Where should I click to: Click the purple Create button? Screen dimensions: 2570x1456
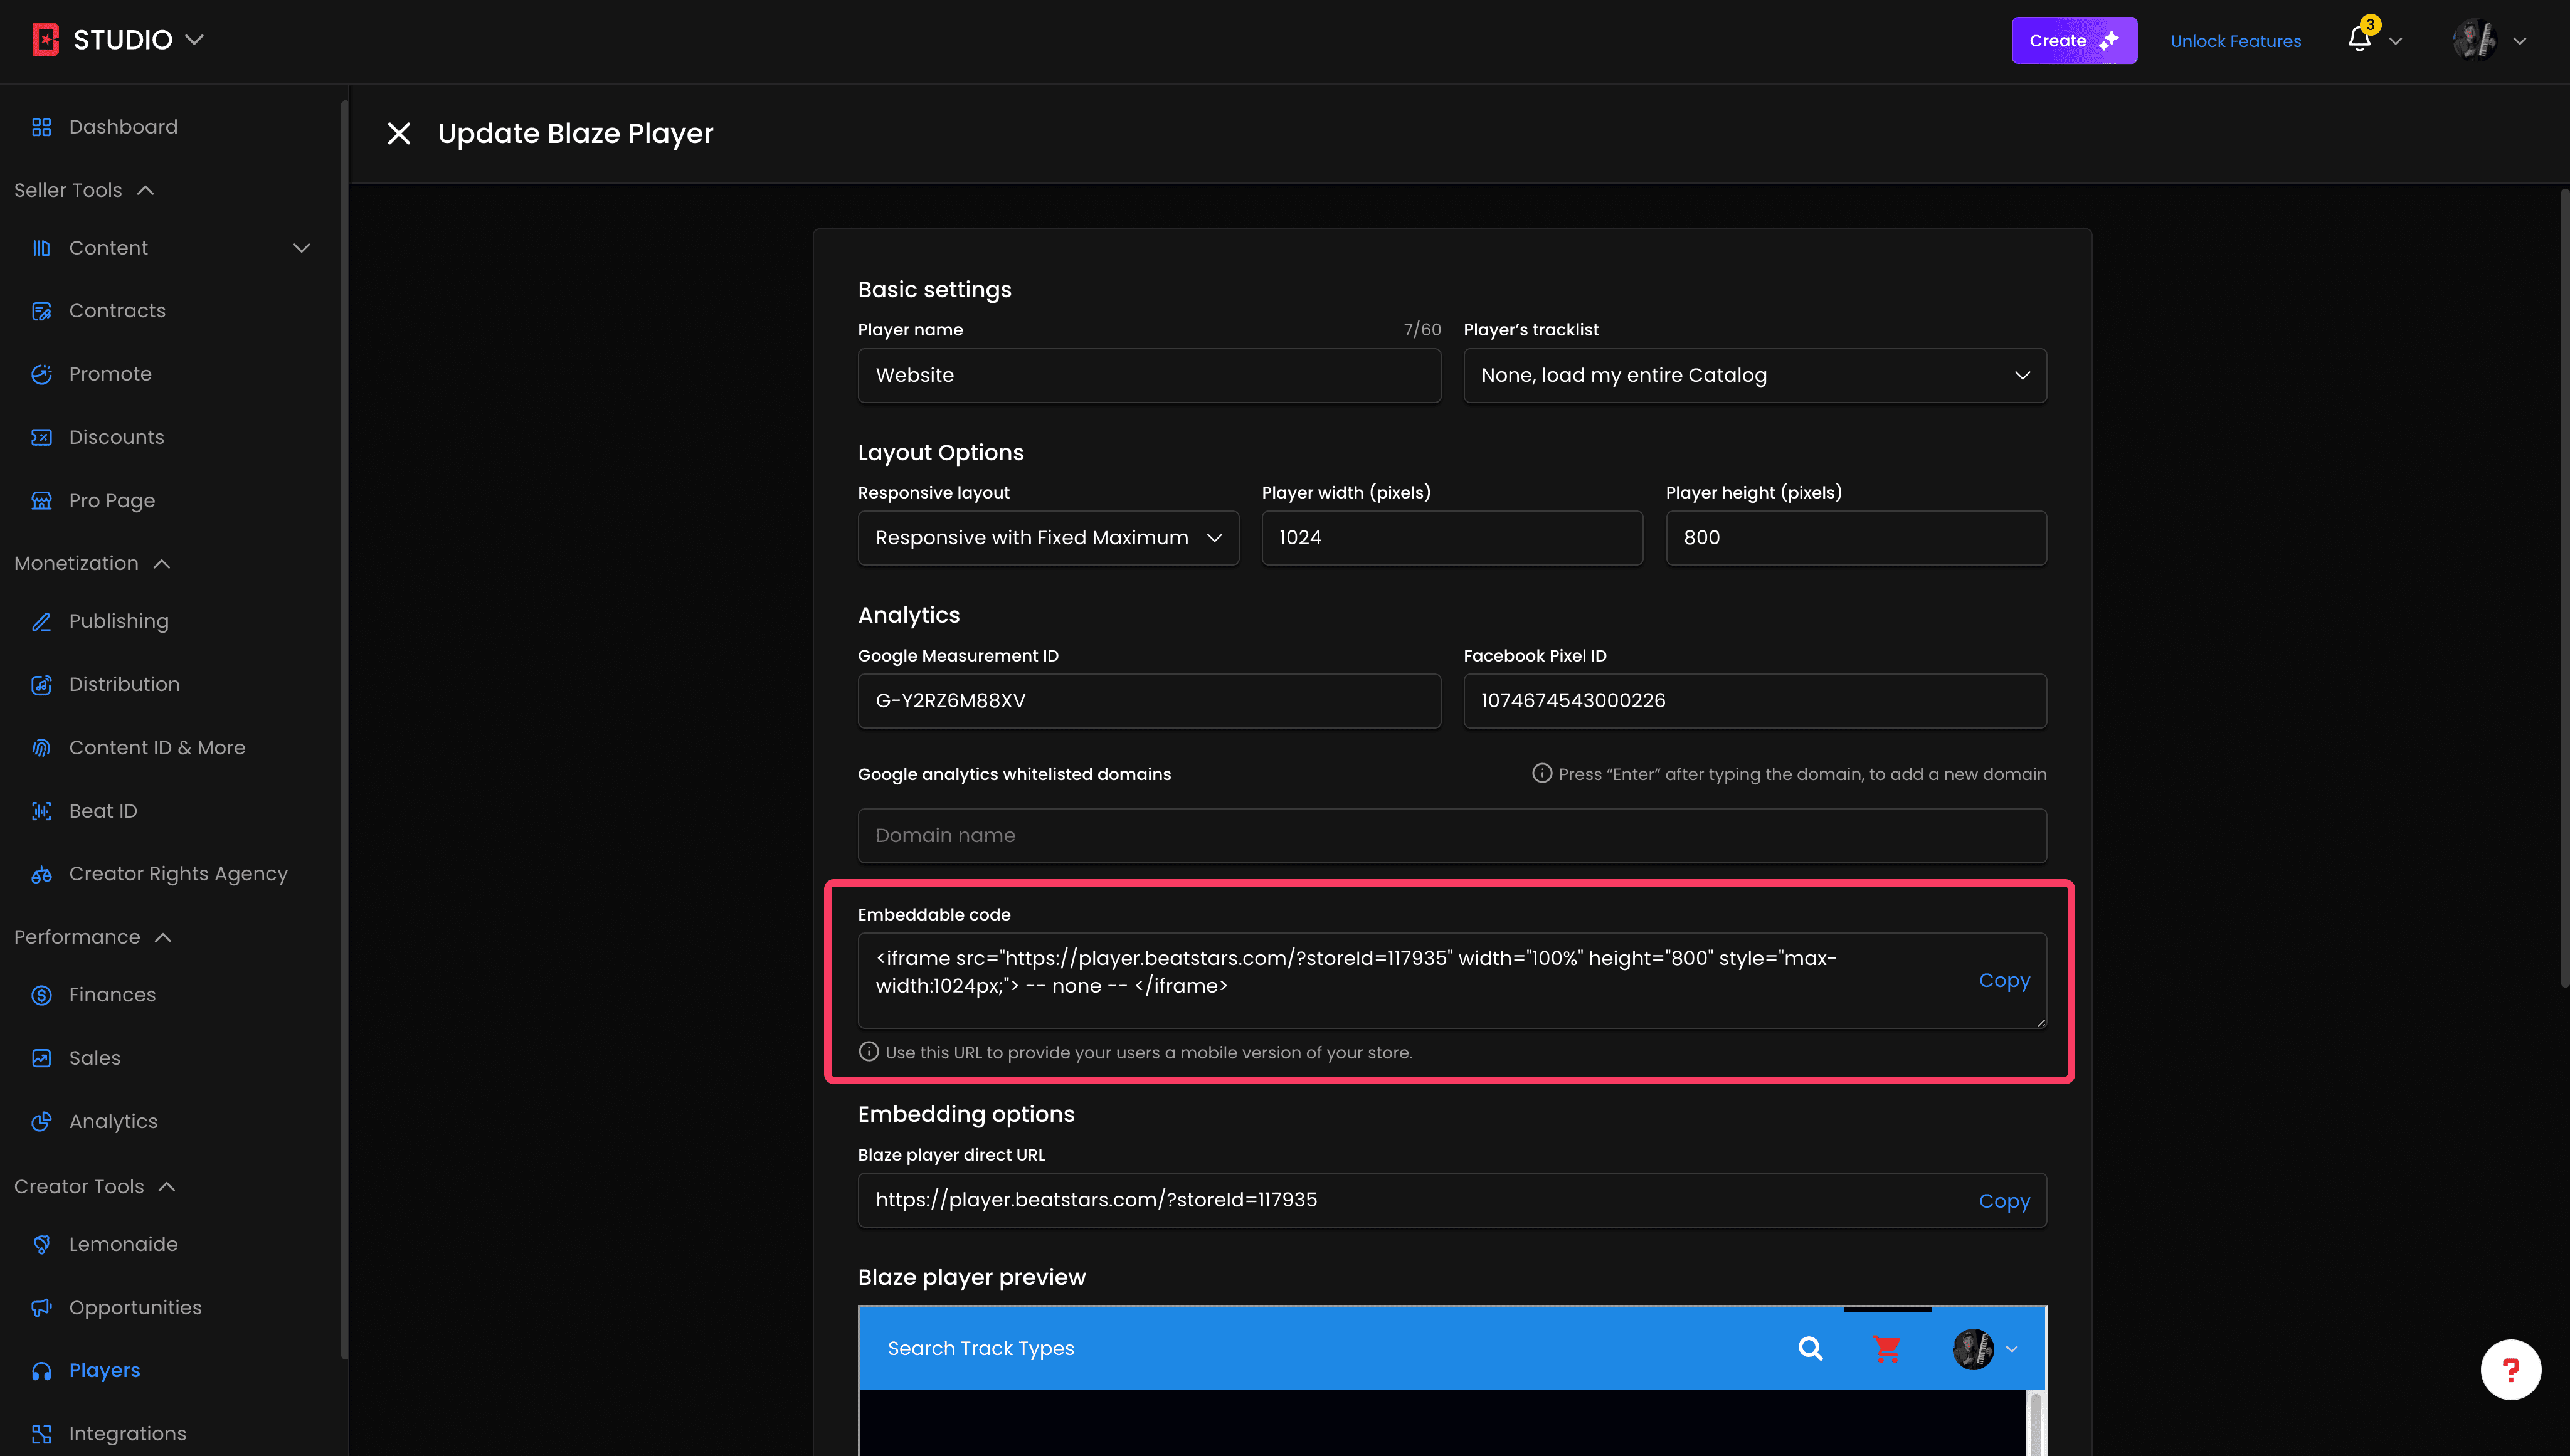pos(2074,40)
